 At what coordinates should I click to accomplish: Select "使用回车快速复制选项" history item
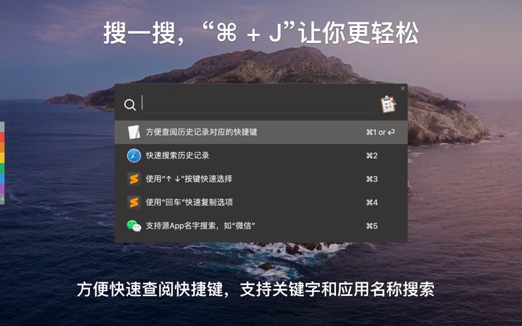(261, 202)
